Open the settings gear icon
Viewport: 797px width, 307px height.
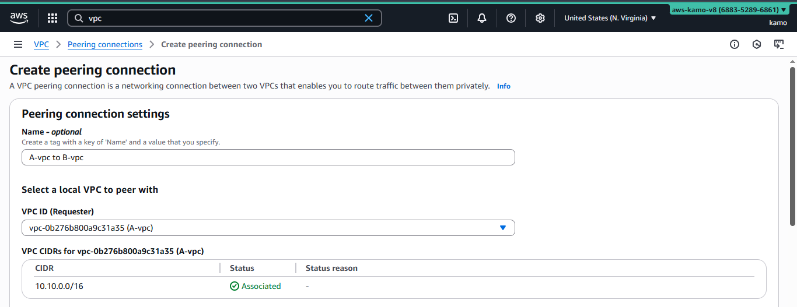click(540, 18)
